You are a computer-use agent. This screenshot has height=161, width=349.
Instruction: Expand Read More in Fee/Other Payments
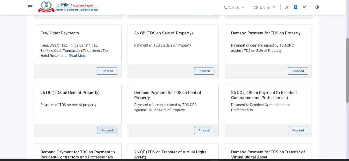[x=77, y=56]
